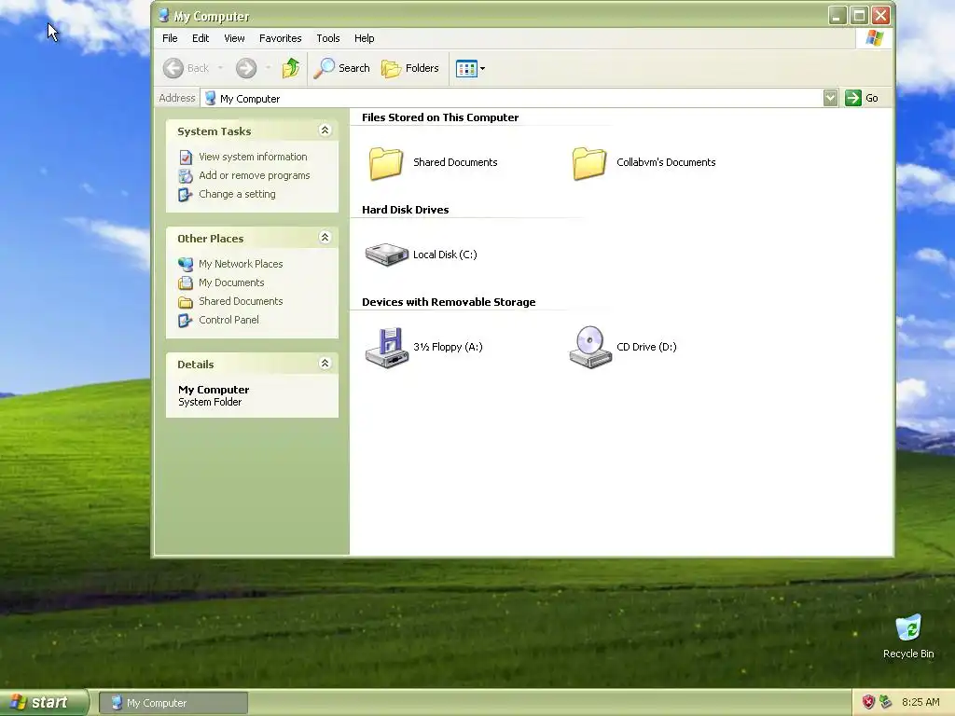Click the red security shield tray icon
The height and width of the screenshot is (716, 955).
868,703
